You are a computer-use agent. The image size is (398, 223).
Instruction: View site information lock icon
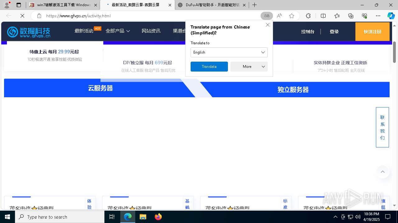tap(39, 16)
